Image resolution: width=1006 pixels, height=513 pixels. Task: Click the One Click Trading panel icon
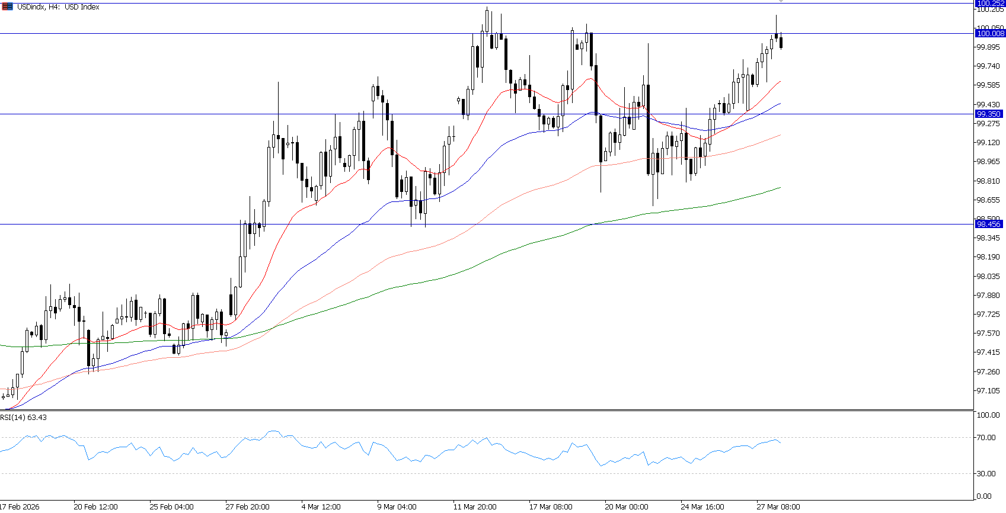coord(7,7)
